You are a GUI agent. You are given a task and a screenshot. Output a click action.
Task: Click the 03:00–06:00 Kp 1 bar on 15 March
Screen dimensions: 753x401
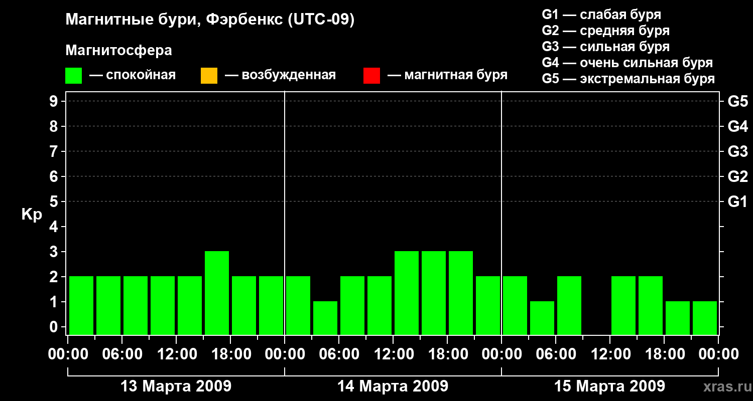(542, 318)
